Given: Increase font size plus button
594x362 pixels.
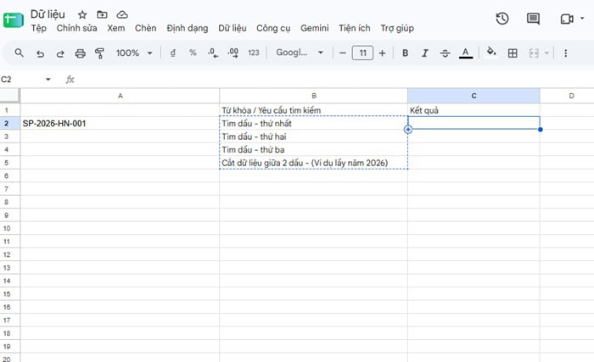Looking at the screenshot, I should [x=382, y=53].
